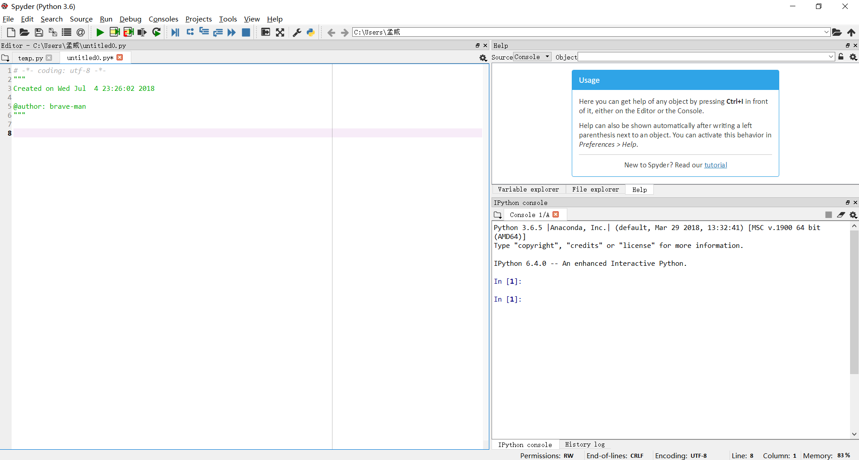Expand the working directory path dropdown
Screen dimensions: 859x460
[826, 32]
